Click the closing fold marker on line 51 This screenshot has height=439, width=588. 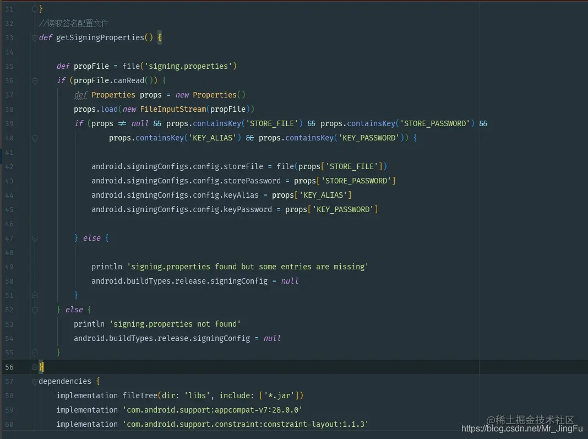click(35, 296)
